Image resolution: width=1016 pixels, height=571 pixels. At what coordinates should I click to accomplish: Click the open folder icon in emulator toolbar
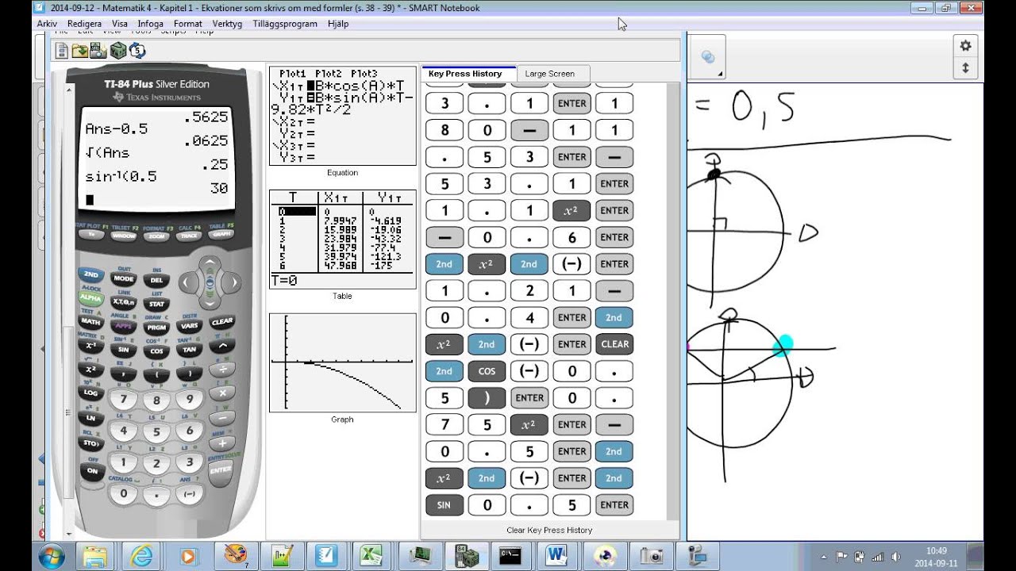coord(80,51)
